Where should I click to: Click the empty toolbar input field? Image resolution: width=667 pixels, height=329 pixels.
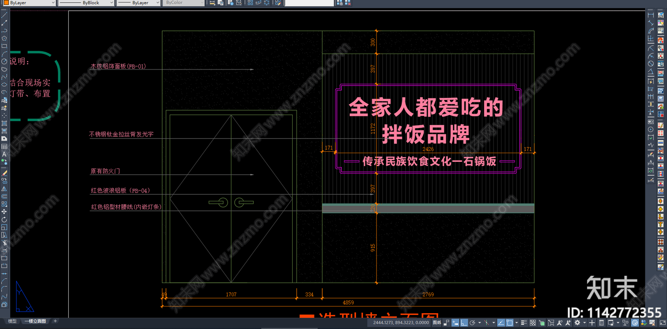pos(309,2)
